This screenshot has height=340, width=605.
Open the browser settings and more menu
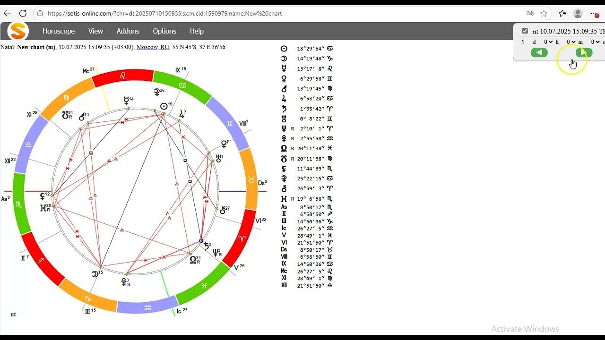(x=594, y=13)
